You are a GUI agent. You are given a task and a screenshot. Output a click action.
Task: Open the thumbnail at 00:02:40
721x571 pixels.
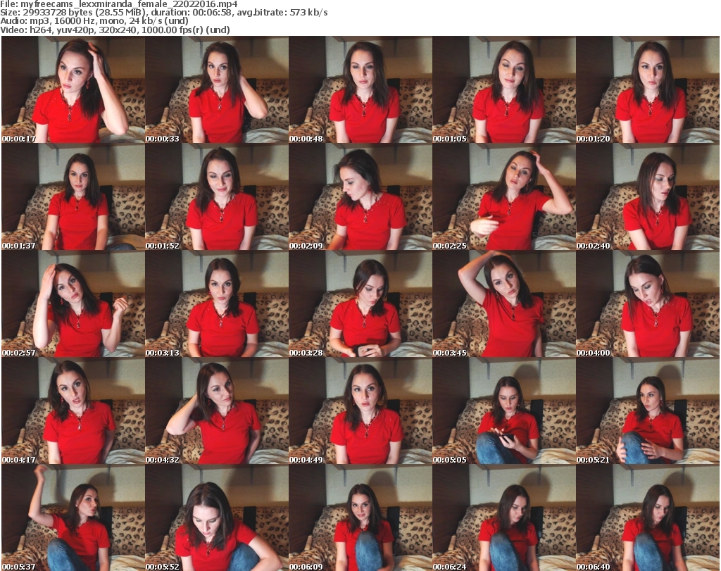tap(648, 196)
